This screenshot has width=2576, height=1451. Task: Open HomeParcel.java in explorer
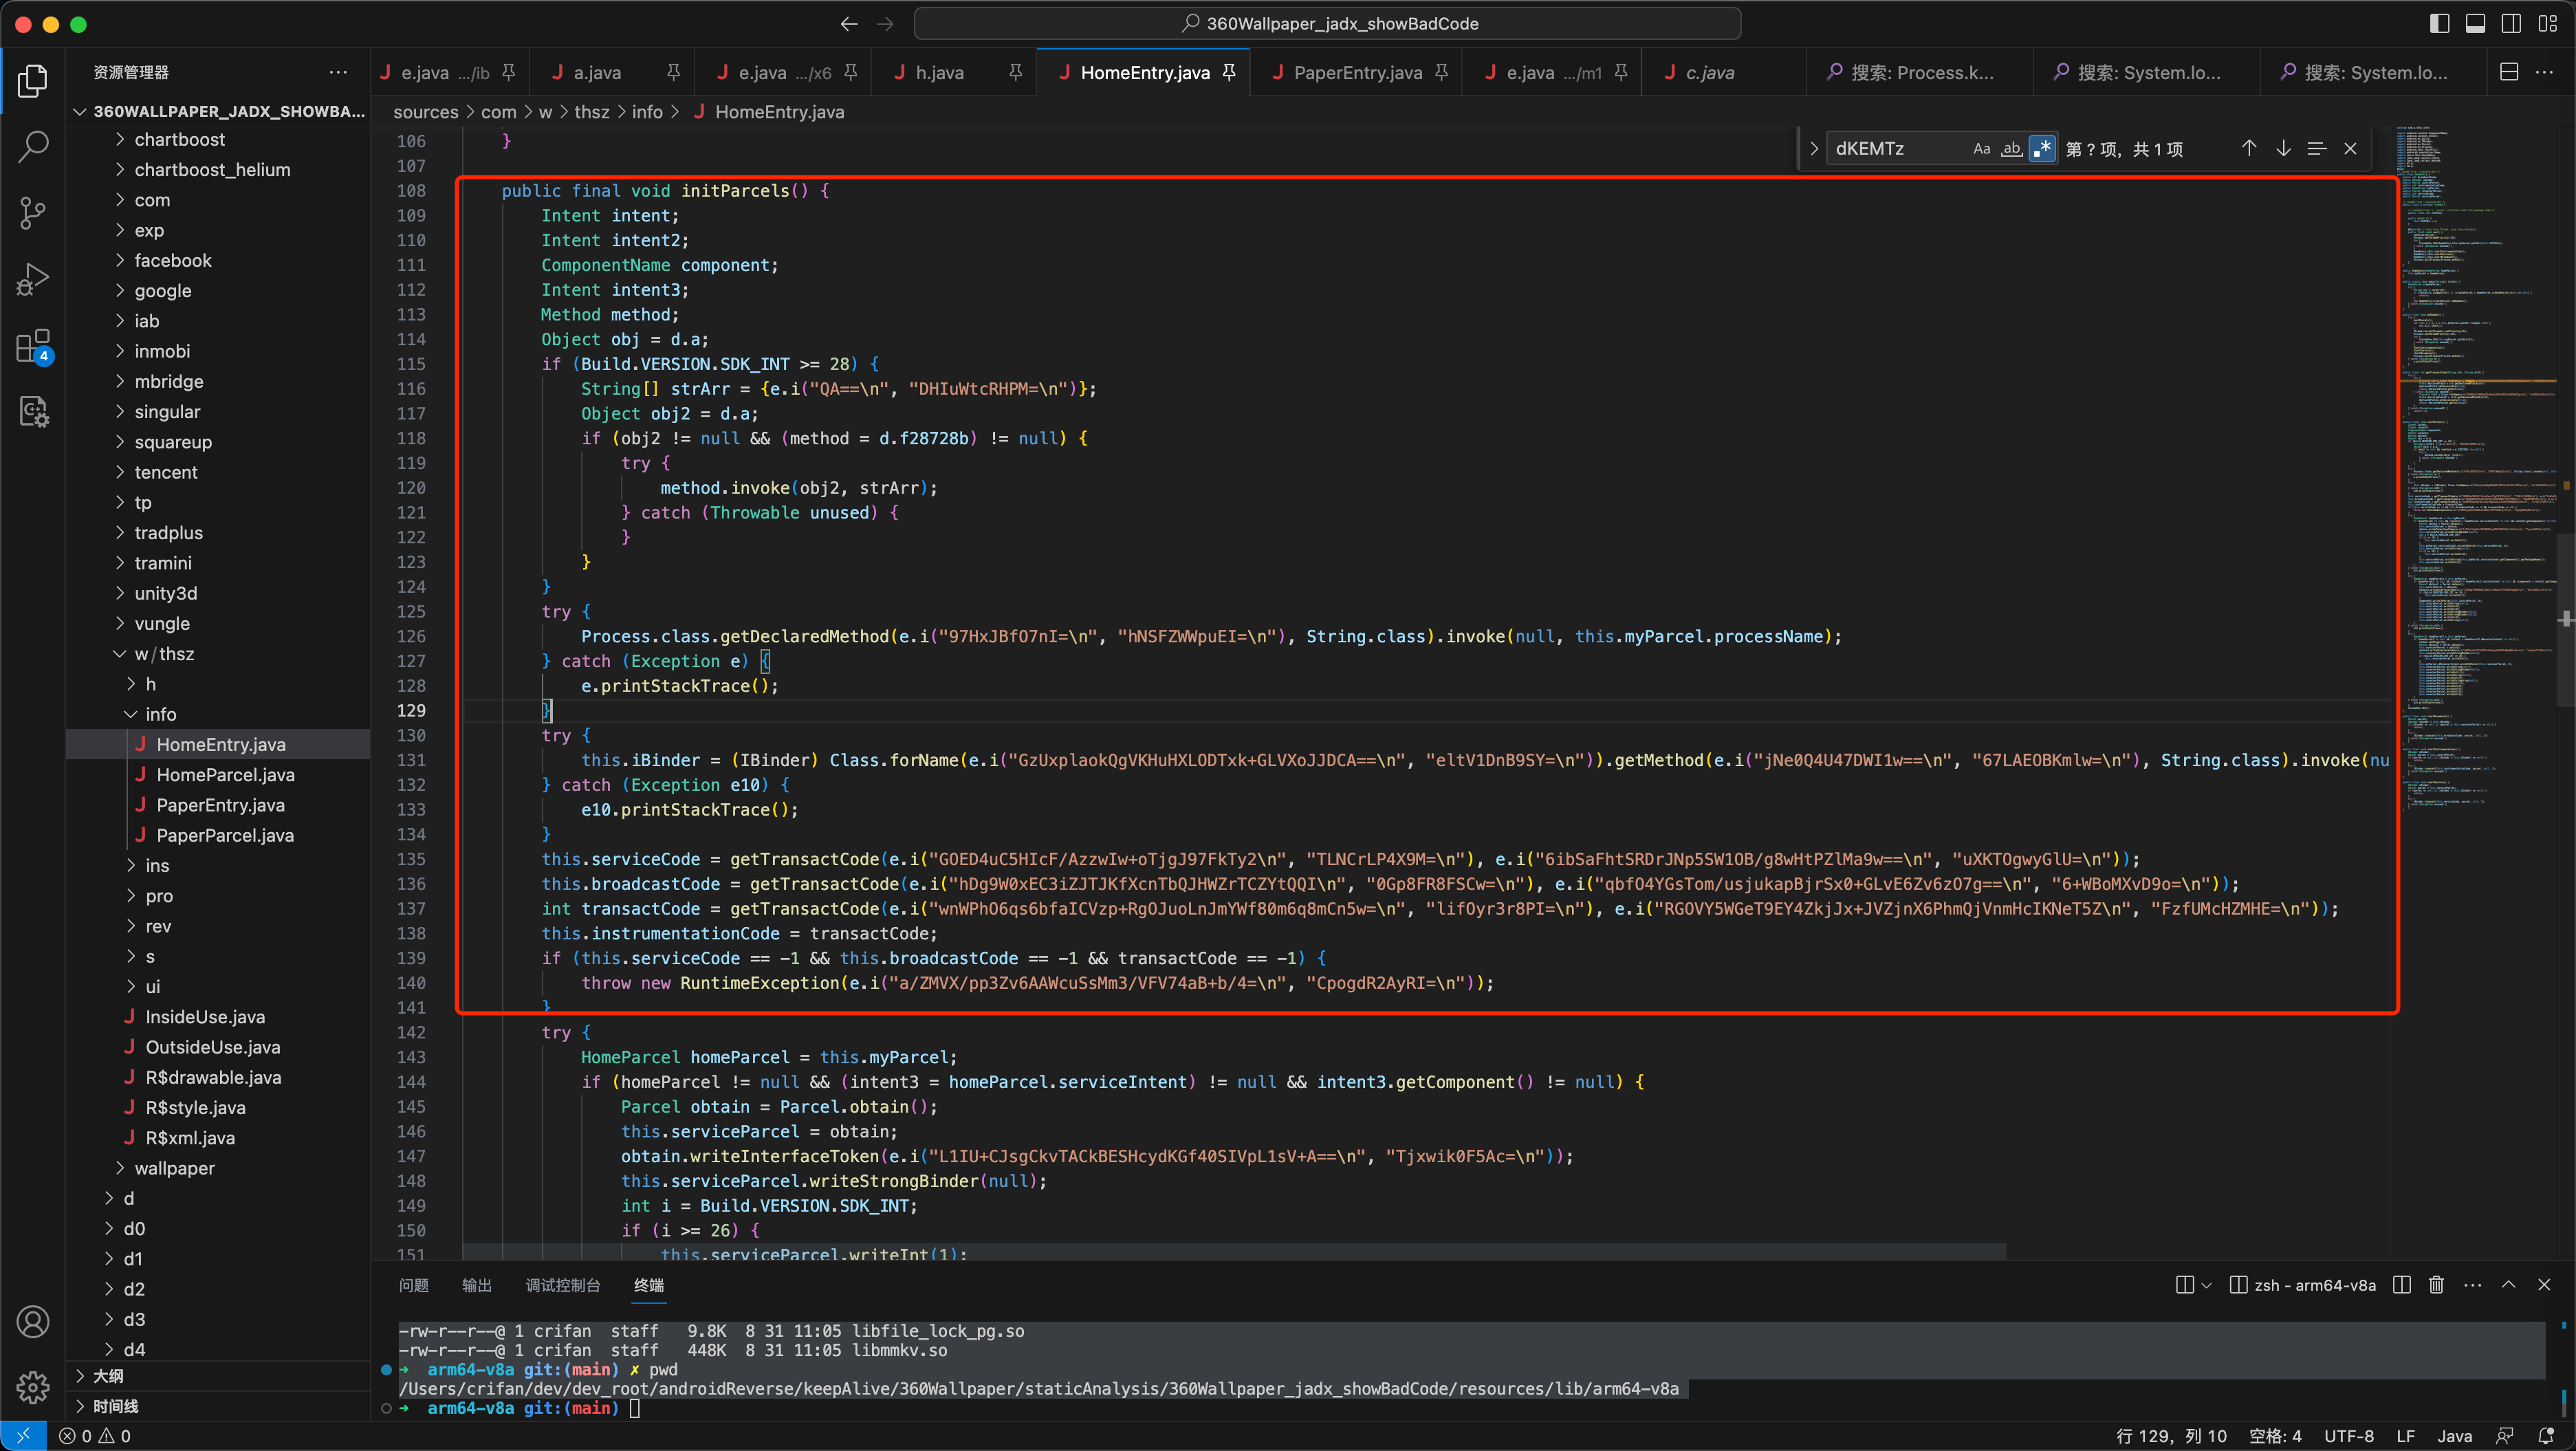pos(225,775)
